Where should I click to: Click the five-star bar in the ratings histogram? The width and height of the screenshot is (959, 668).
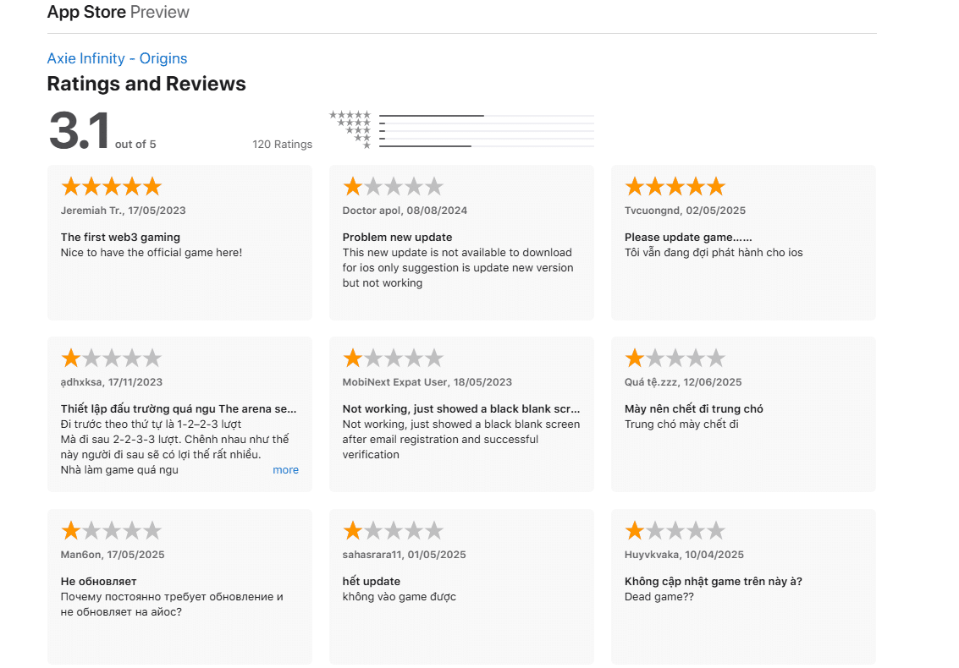point(486,115)
